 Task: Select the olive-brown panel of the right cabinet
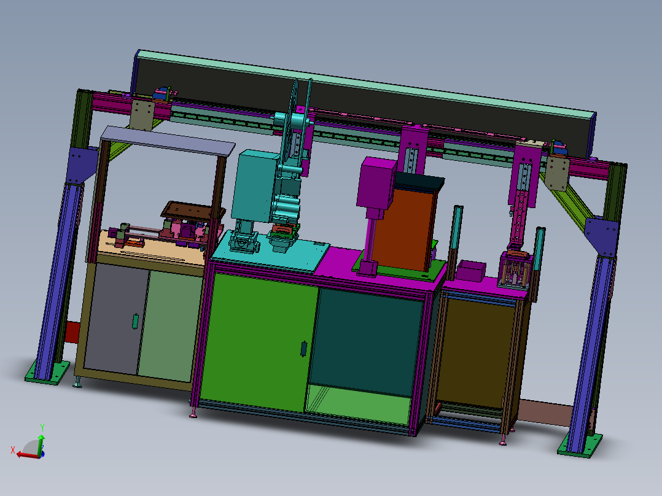(475, 352)
